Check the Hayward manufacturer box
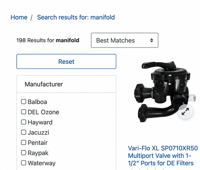Viewport: 200px width, 170px height. [24, 122]
